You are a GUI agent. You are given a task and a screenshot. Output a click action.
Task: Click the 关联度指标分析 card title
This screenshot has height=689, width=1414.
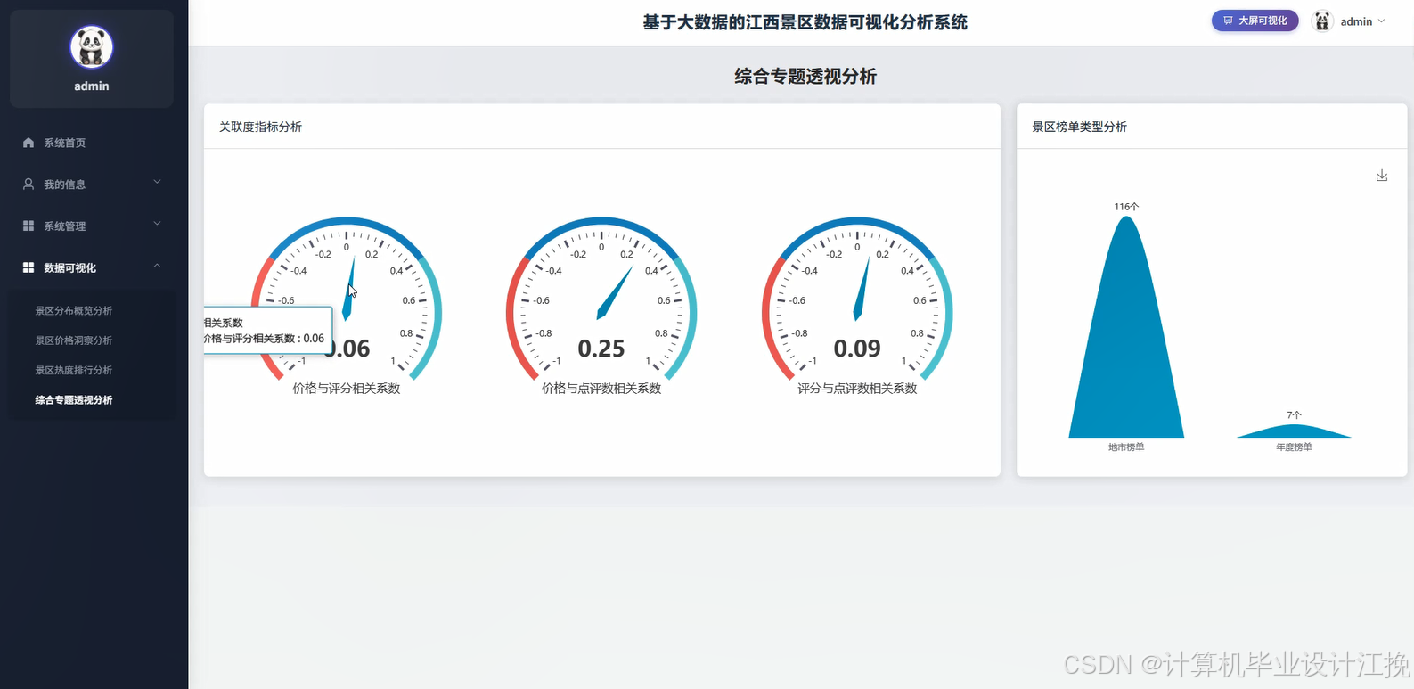(x=260, y=127)
